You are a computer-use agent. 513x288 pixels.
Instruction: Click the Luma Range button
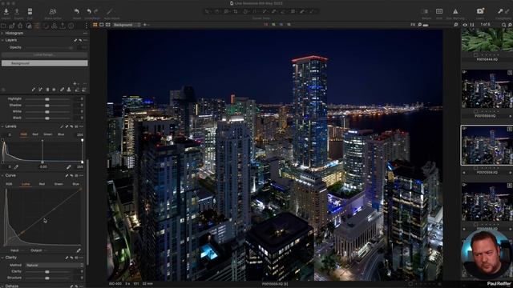(45, 55)
